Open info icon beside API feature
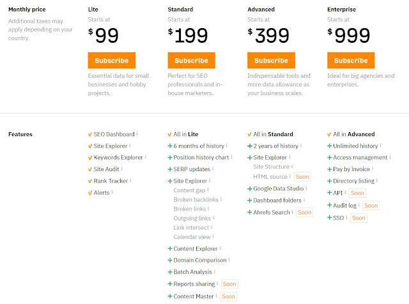 click(345, 192)
